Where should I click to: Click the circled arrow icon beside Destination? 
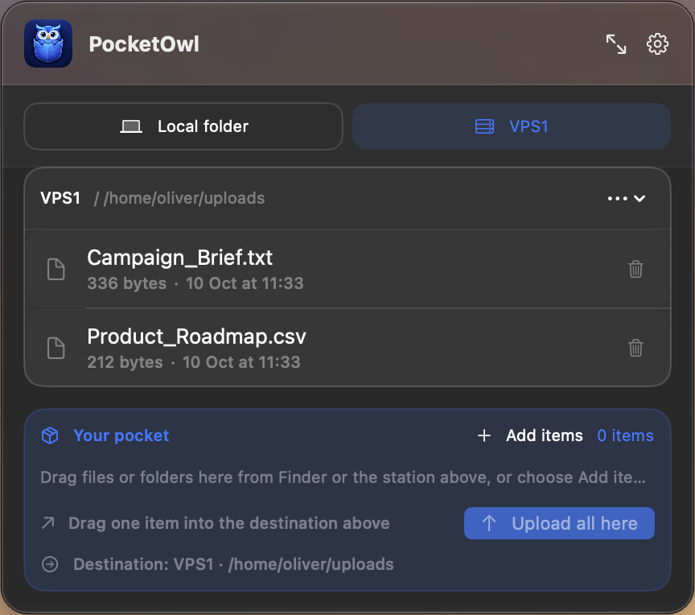(x=50, y=564)
